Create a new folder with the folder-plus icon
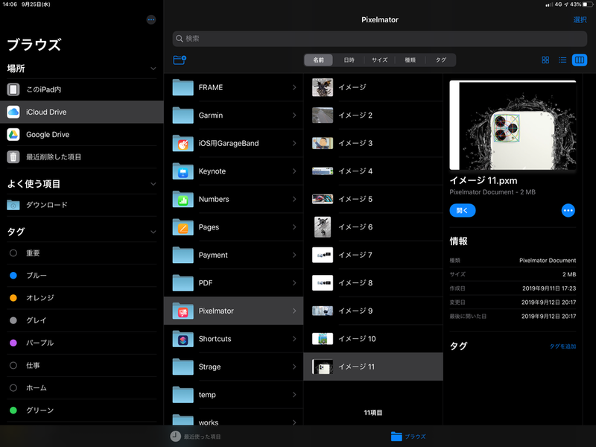The height and width of the screenshot is (447, 596). (x=180, y=60)
